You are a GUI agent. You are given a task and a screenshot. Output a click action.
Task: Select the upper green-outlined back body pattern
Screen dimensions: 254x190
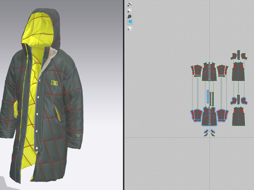[239, 72]
